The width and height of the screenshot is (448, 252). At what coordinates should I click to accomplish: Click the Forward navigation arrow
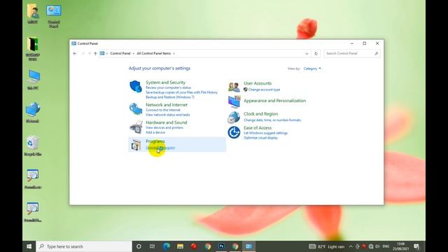point(83,53)
